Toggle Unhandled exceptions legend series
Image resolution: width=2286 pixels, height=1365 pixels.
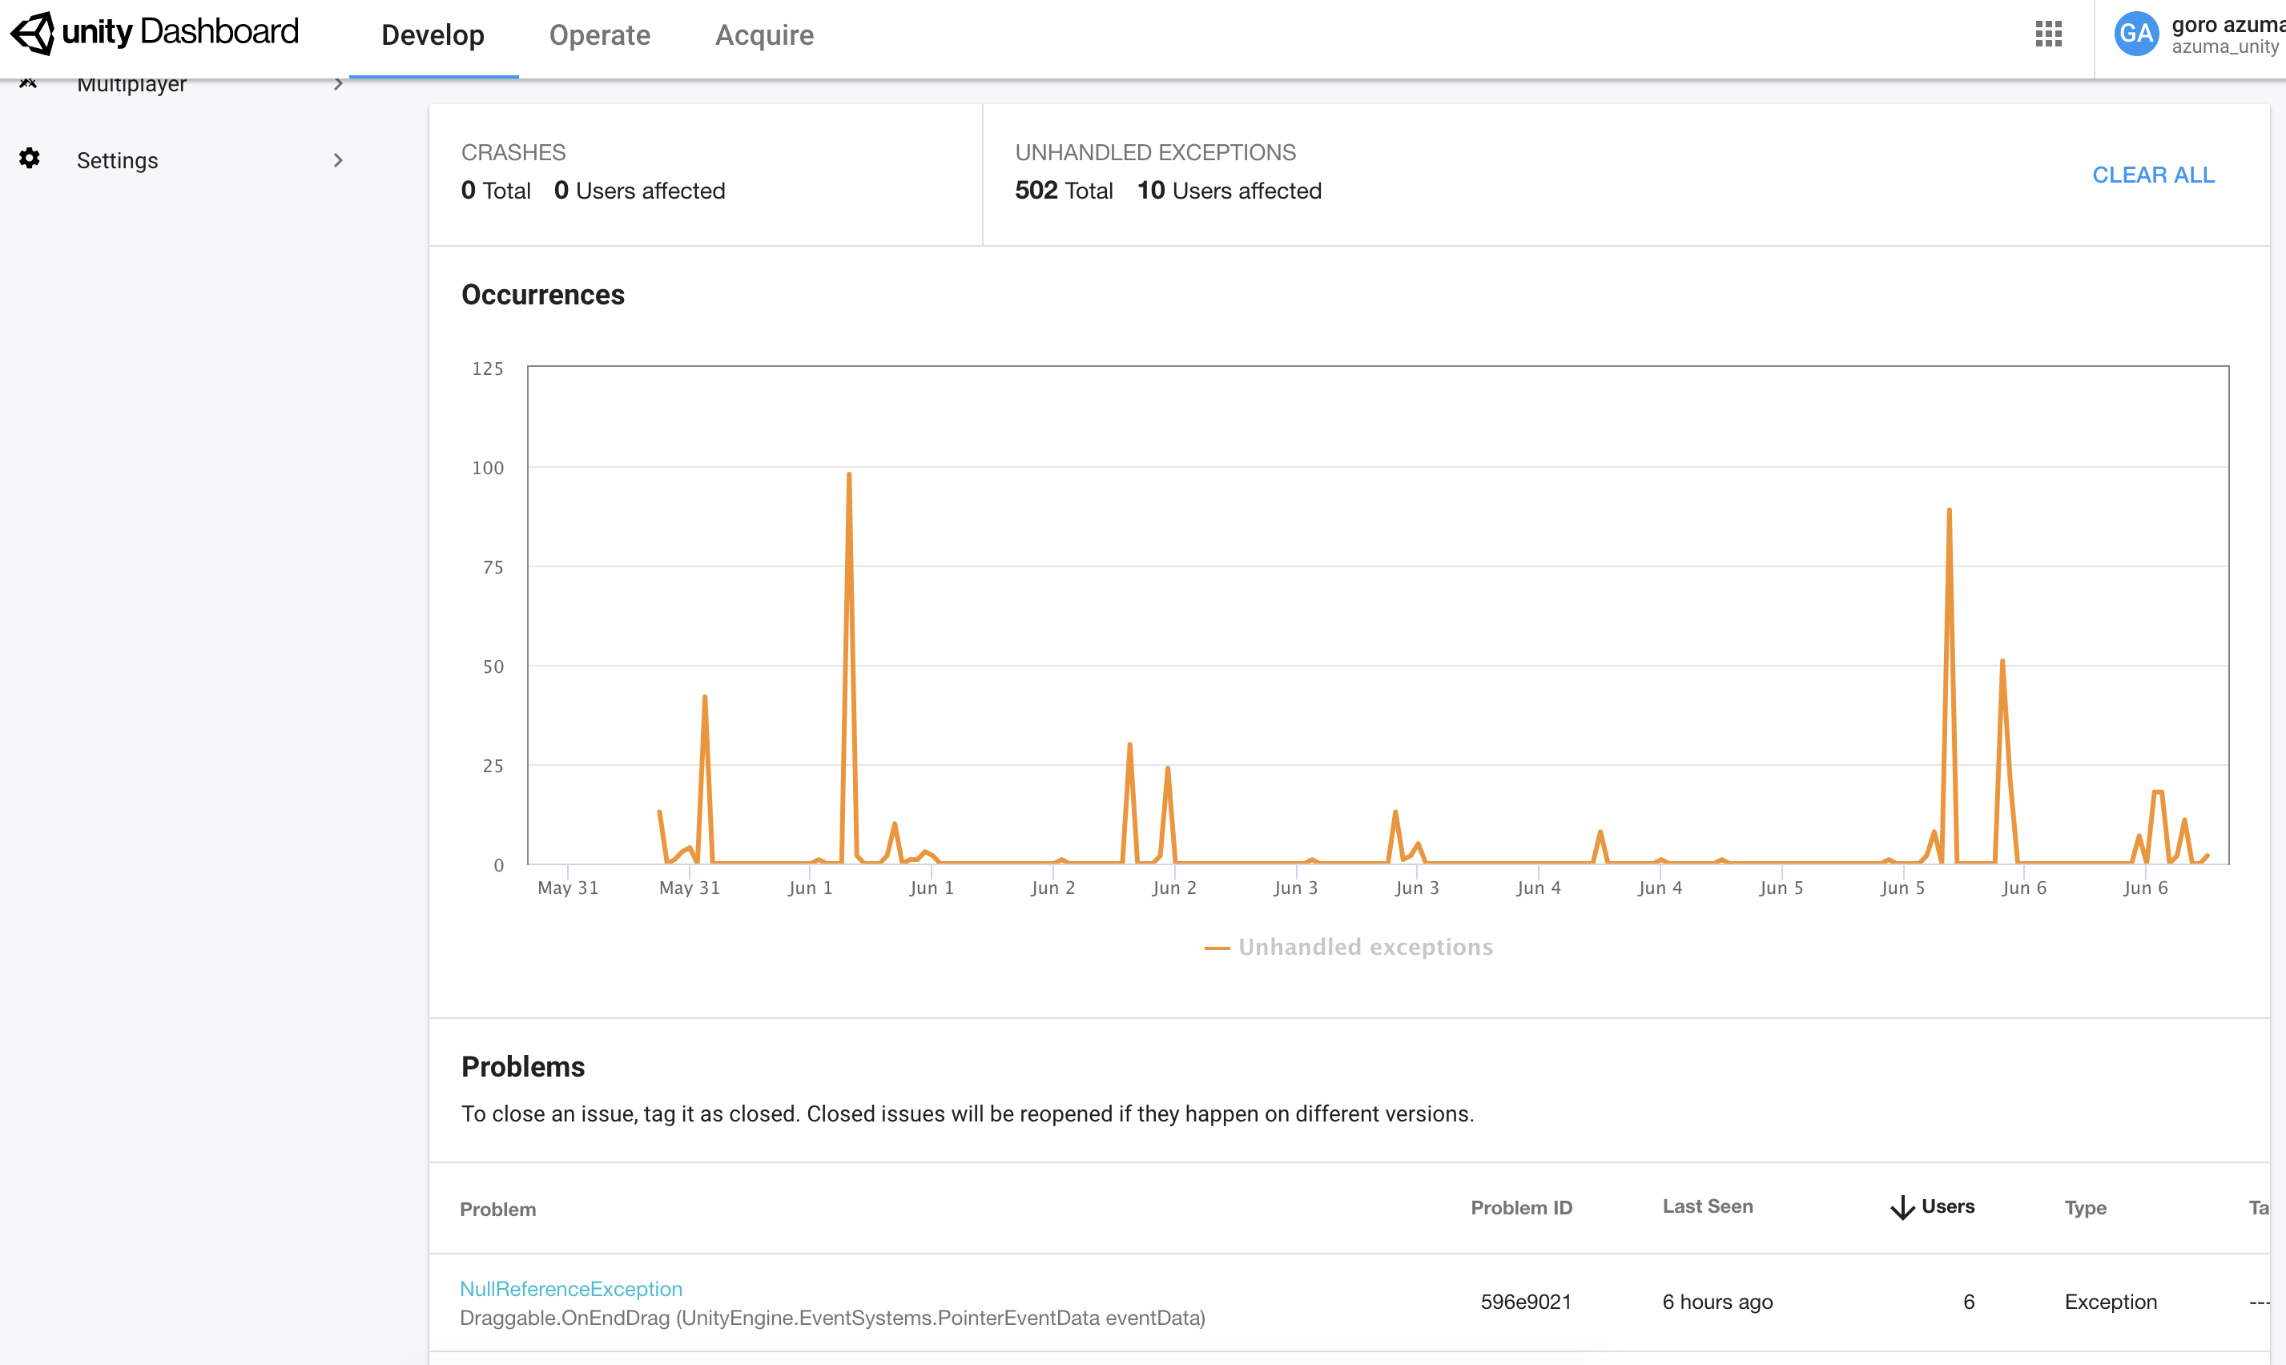[1365, 947]
